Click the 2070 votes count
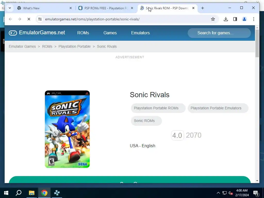Viewport: 264px width, 198px height. (x=194, y=135)
